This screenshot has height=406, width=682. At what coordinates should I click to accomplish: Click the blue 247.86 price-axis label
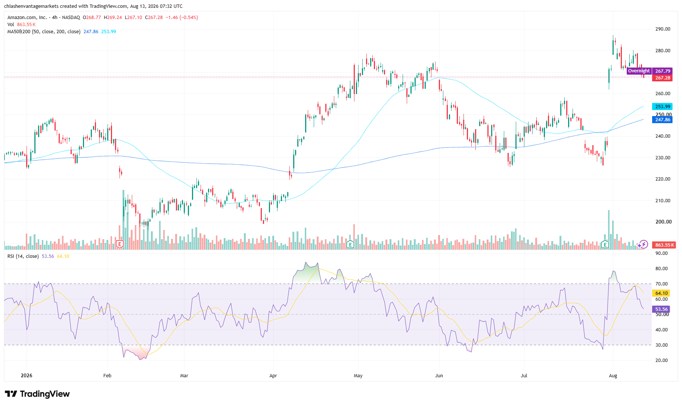point(662,120)
